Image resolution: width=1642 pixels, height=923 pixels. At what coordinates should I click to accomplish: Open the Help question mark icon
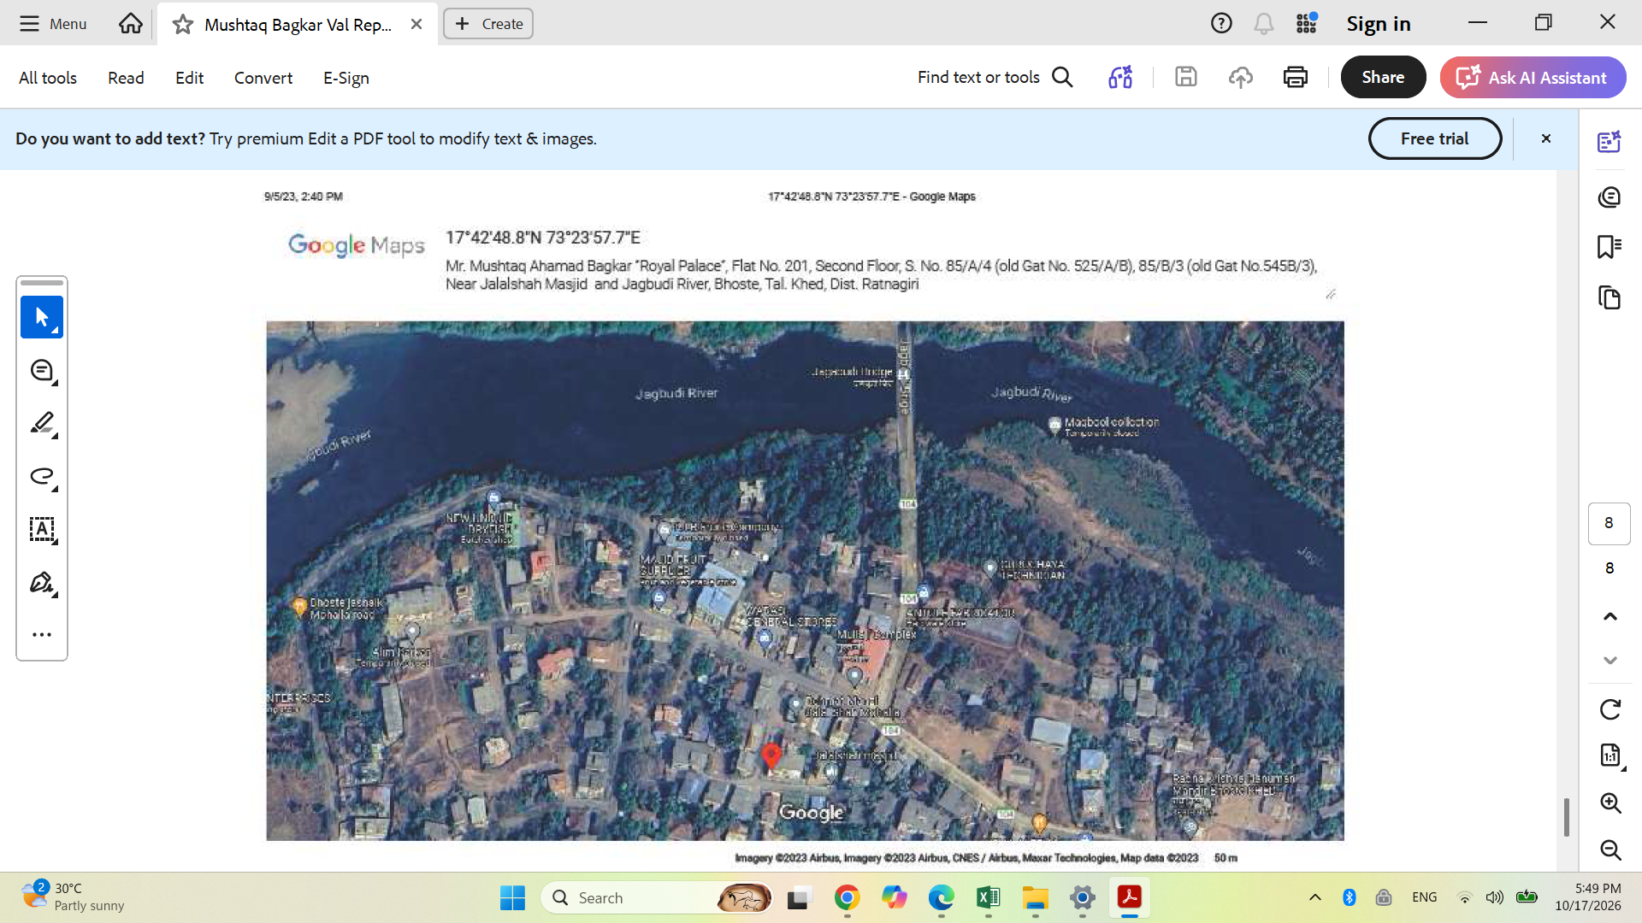(x=1221, y=24)
